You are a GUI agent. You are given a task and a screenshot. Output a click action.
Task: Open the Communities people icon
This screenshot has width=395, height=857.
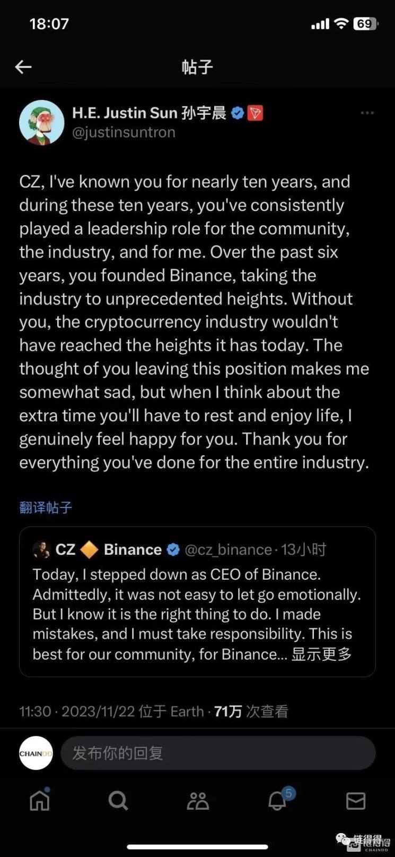(x=198, y=800)
